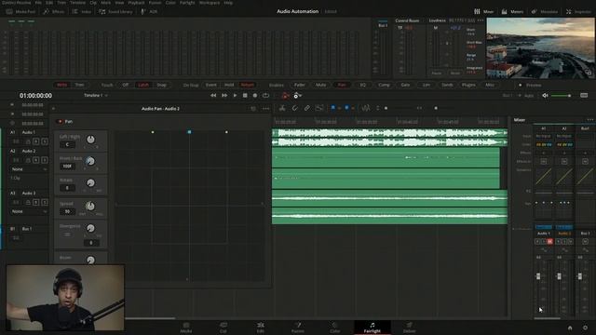This screenshot has width=596, height=335.
Task: Click the rewind transport button
Action: pos(213,96)
